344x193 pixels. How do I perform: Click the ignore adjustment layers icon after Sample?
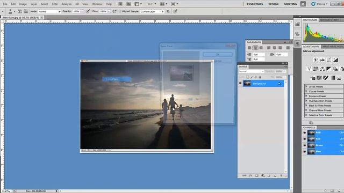[x=168, y=11]
